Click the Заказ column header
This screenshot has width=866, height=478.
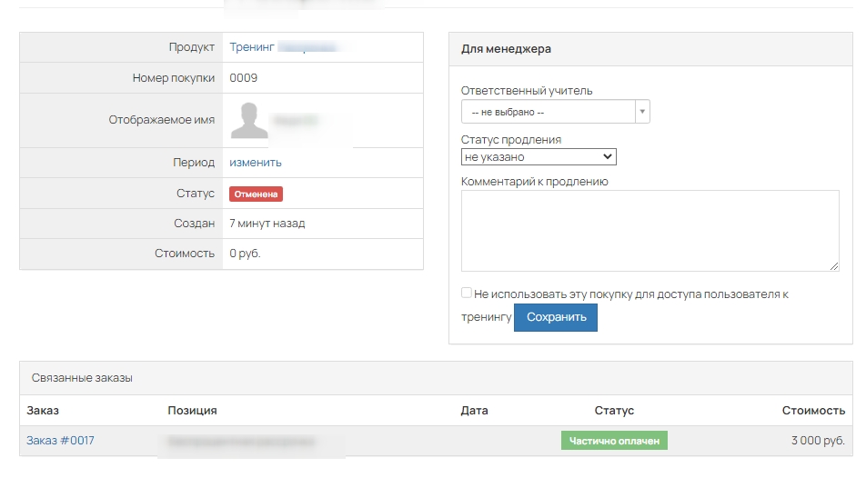[43, 411]
